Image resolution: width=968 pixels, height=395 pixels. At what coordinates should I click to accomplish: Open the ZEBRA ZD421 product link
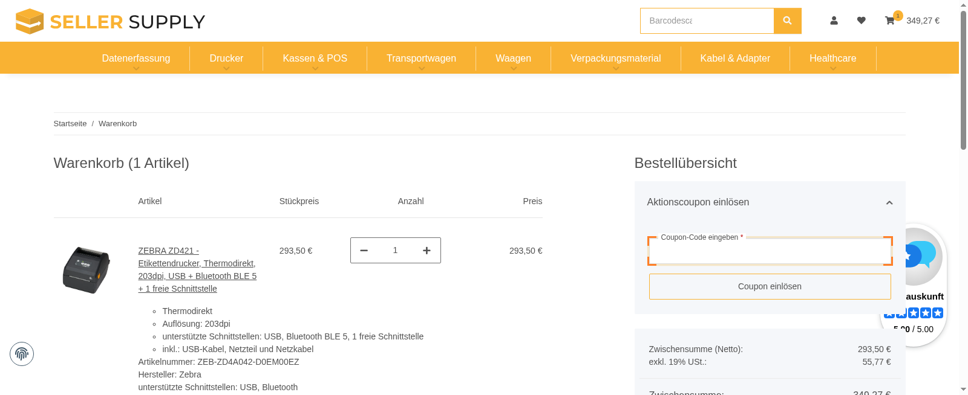click(x=197, y=270)
